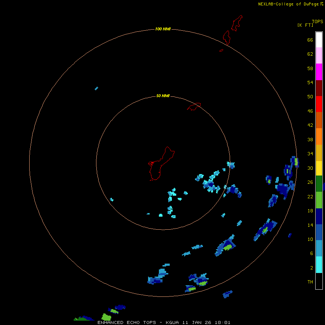Click the light pink legend color segment
Viewport: 325px width, 325px height.
point(319,55)
